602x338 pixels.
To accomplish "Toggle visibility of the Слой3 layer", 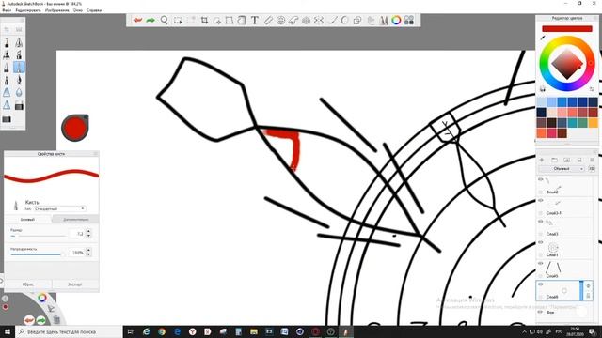I will [x=541, y=222].
